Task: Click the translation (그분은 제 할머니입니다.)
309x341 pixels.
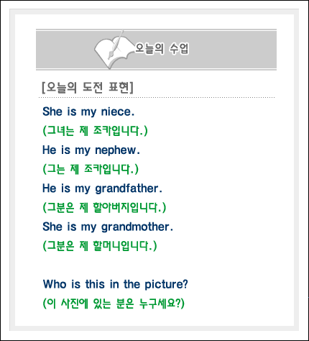Action: (100, 246)
